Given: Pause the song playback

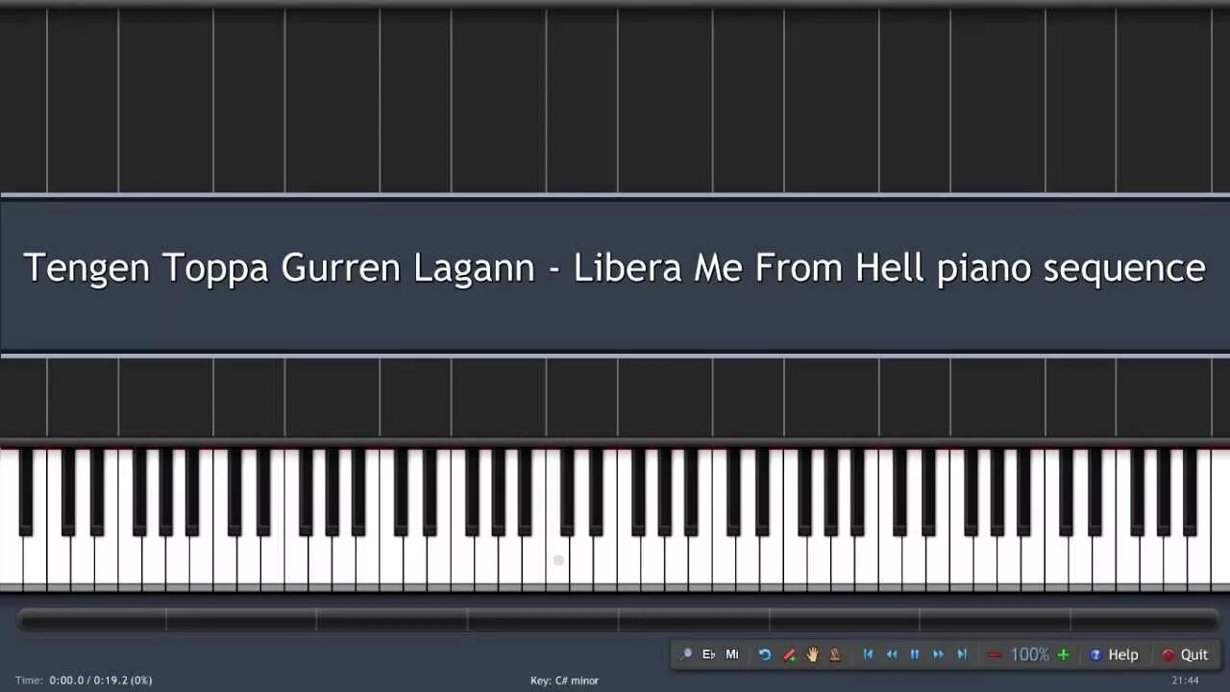Looking at the screenshot, I should click(915, 655).
